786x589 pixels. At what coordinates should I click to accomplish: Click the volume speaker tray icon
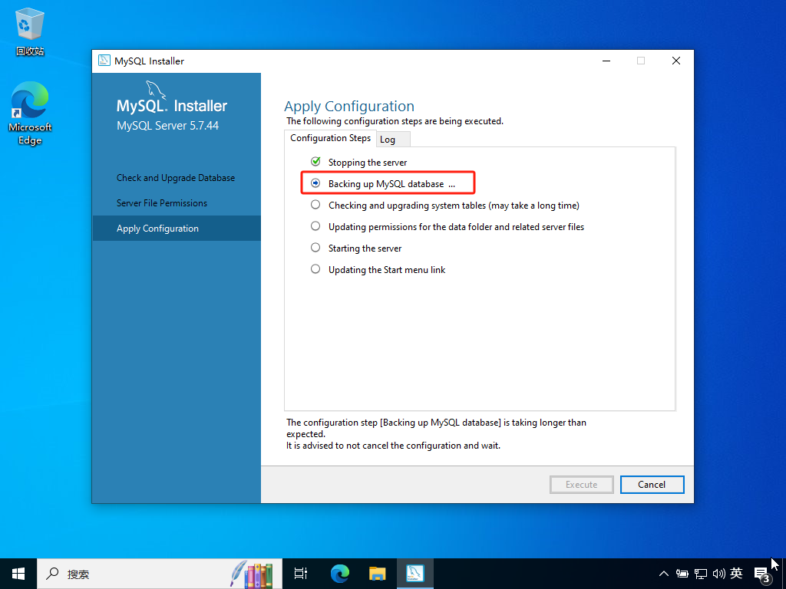pos(719,573)
